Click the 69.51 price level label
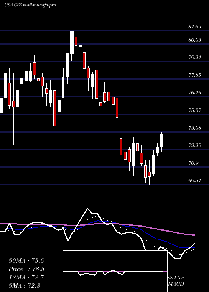The height and width of the screenshot is (292, 209). (x=195, y=181)
